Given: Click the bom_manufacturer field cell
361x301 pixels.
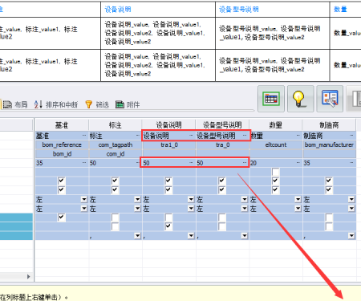Looking at the screenshot, I should coord(329,144).
